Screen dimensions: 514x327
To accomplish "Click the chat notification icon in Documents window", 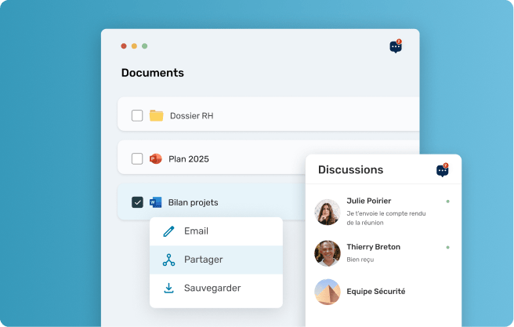I will [x=396, y=47].
